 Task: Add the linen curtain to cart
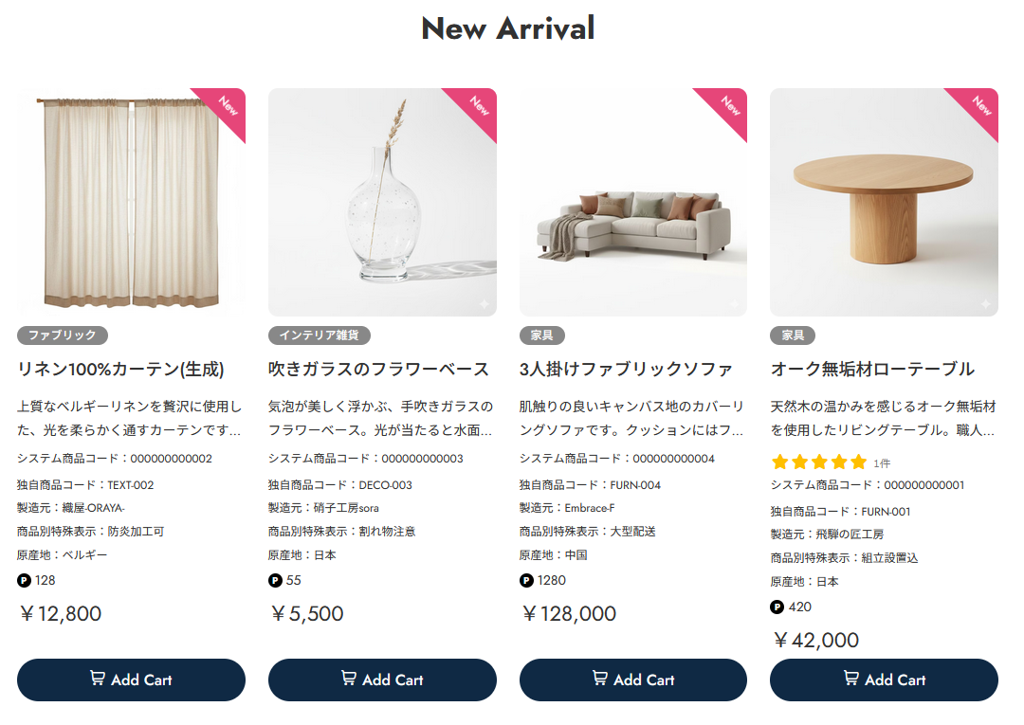(x=131, y=680)
